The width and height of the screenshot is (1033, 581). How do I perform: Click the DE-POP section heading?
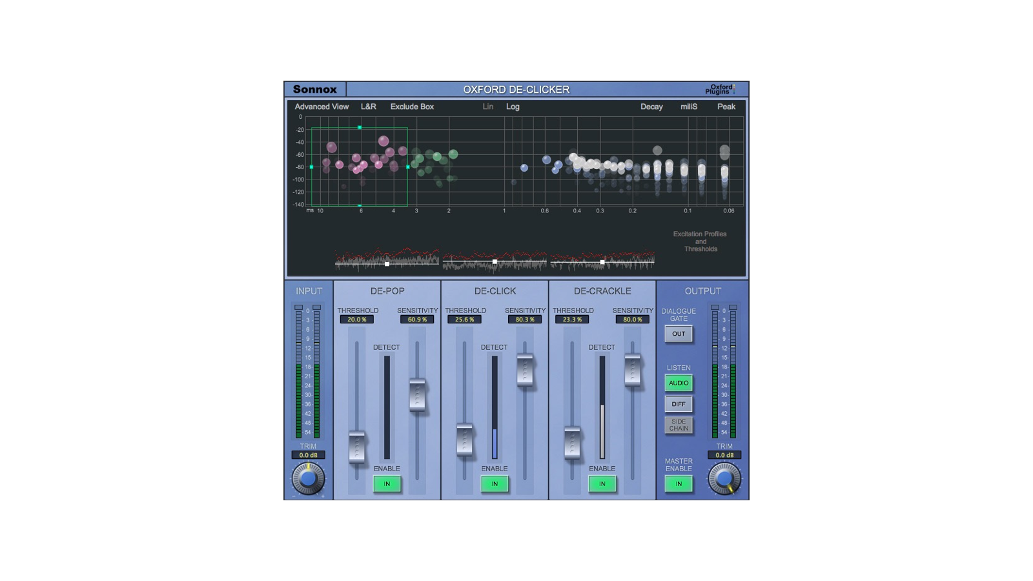[387, 291]
